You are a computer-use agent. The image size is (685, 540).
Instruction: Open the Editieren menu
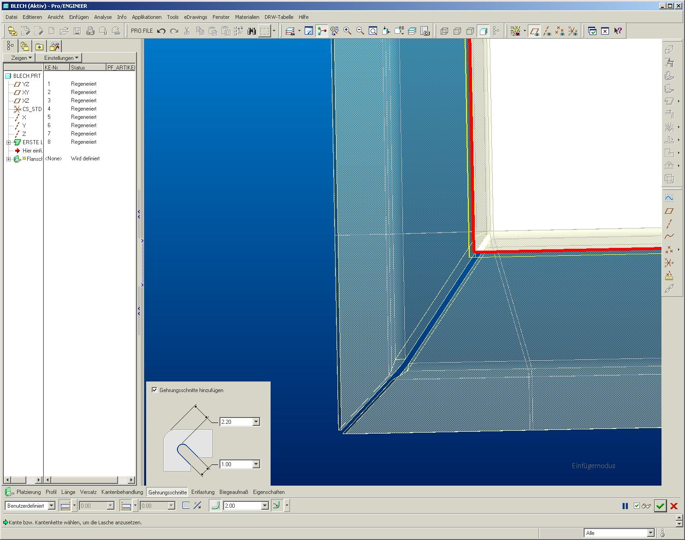pyautogui.click(x=32, y=17)
